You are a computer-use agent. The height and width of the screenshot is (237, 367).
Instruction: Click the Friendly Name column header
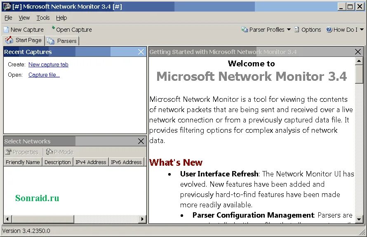coord(23,162)
